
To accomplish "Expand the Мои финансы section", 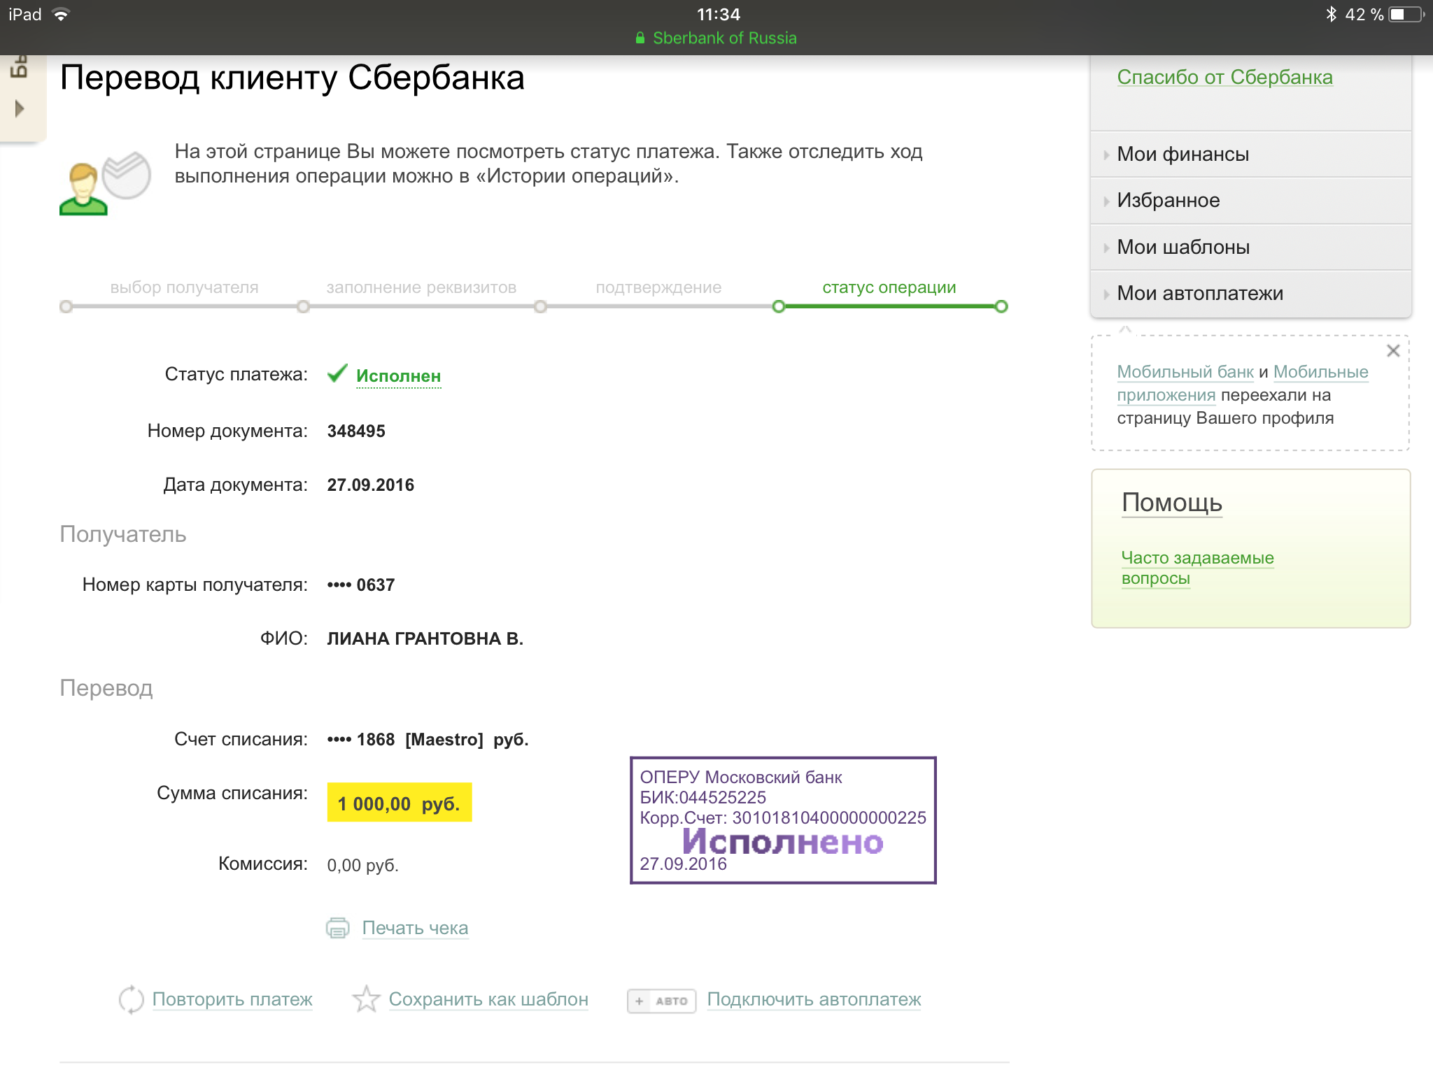I will click(x=1183, y=155).
